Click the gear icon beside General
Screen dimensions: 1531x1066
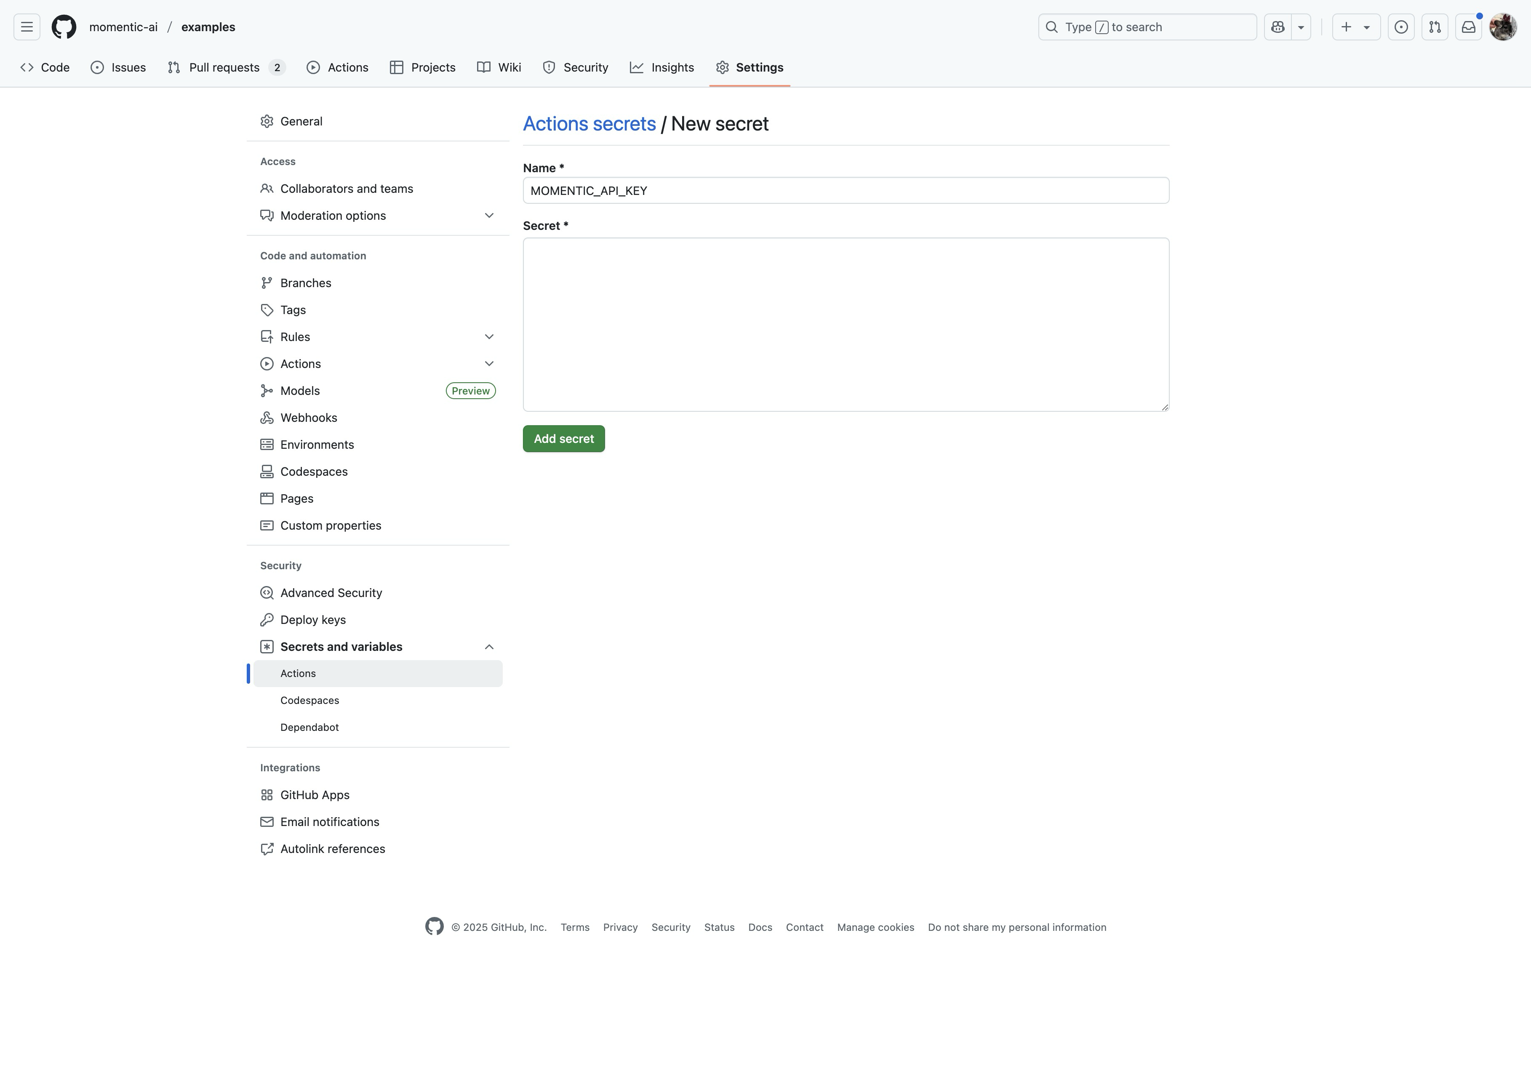[x=267, y=121]
